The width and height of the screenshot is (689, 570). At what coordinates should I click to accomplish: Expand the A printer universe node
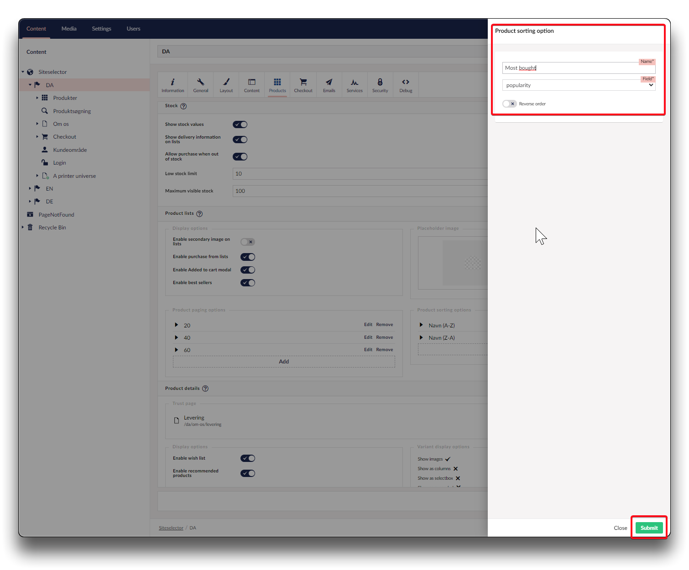37,176
